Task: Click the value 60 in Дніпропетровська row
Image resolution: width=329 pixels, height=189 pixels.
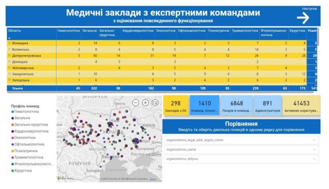Action: 95,55
